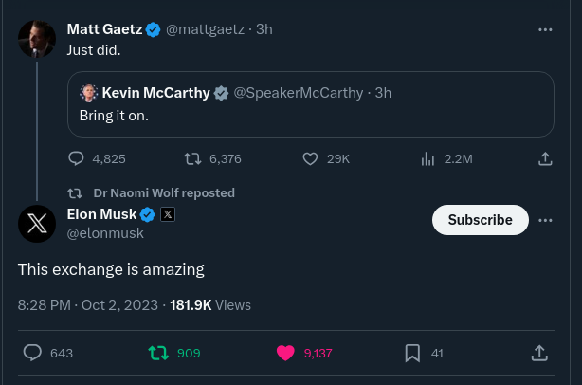Open Matt Gaetz's profile name link
Viewport: 582px width, 385px height.
click(104, 29)
